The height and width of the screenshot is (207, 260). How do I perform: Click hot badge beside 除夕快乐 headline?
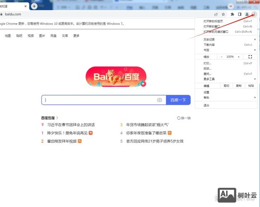91,133
